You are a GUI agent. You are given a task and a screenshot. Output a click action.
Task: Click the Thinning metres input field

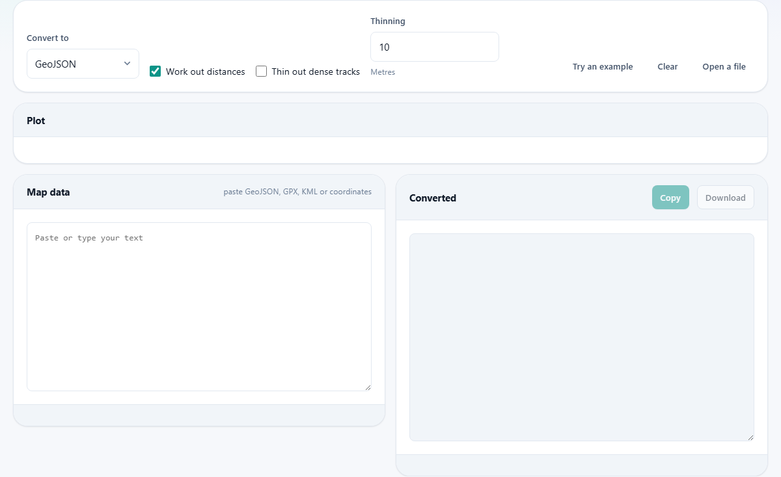click(435, 47)
